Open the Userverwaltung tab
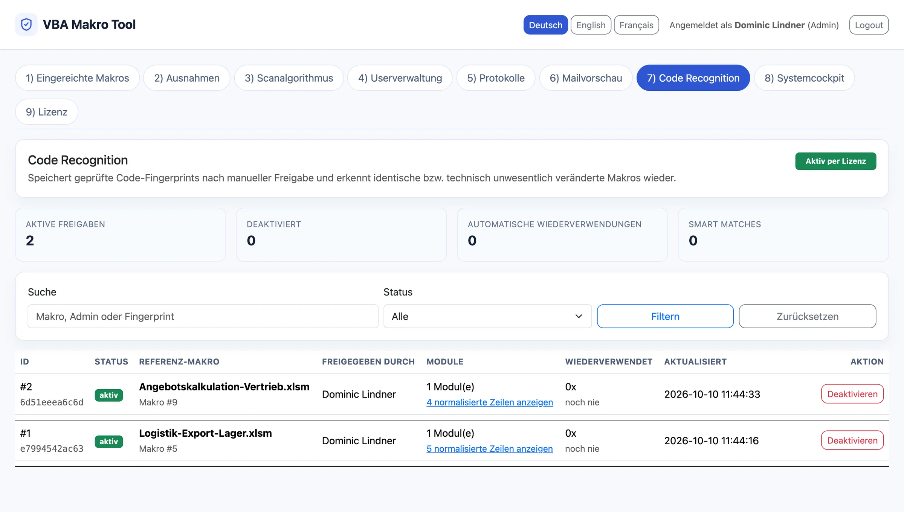The height and width of the screenshot is (512, 904). pyautogui.click(x=400, y=78)
